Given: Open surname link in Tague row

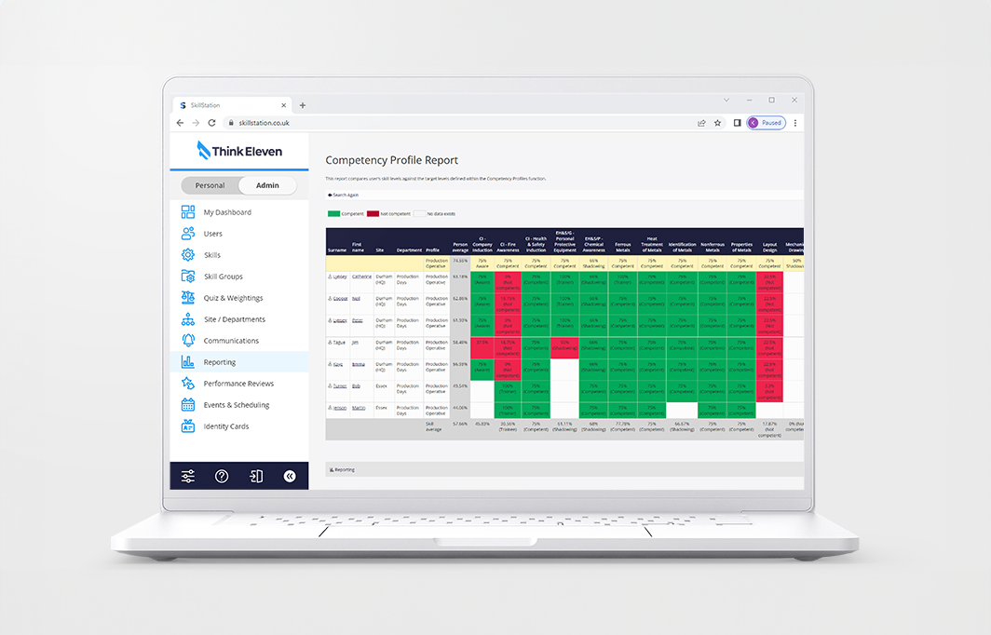Looking at the screenshot, I should (339, 343).
